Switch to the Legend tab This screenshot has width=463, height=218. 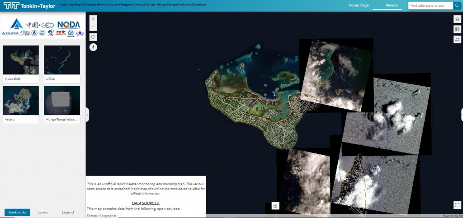(68, 212)
